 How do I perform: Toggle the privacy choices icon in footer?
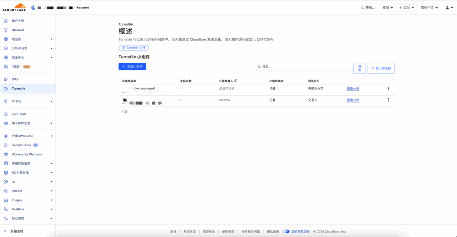pos(286,232)
